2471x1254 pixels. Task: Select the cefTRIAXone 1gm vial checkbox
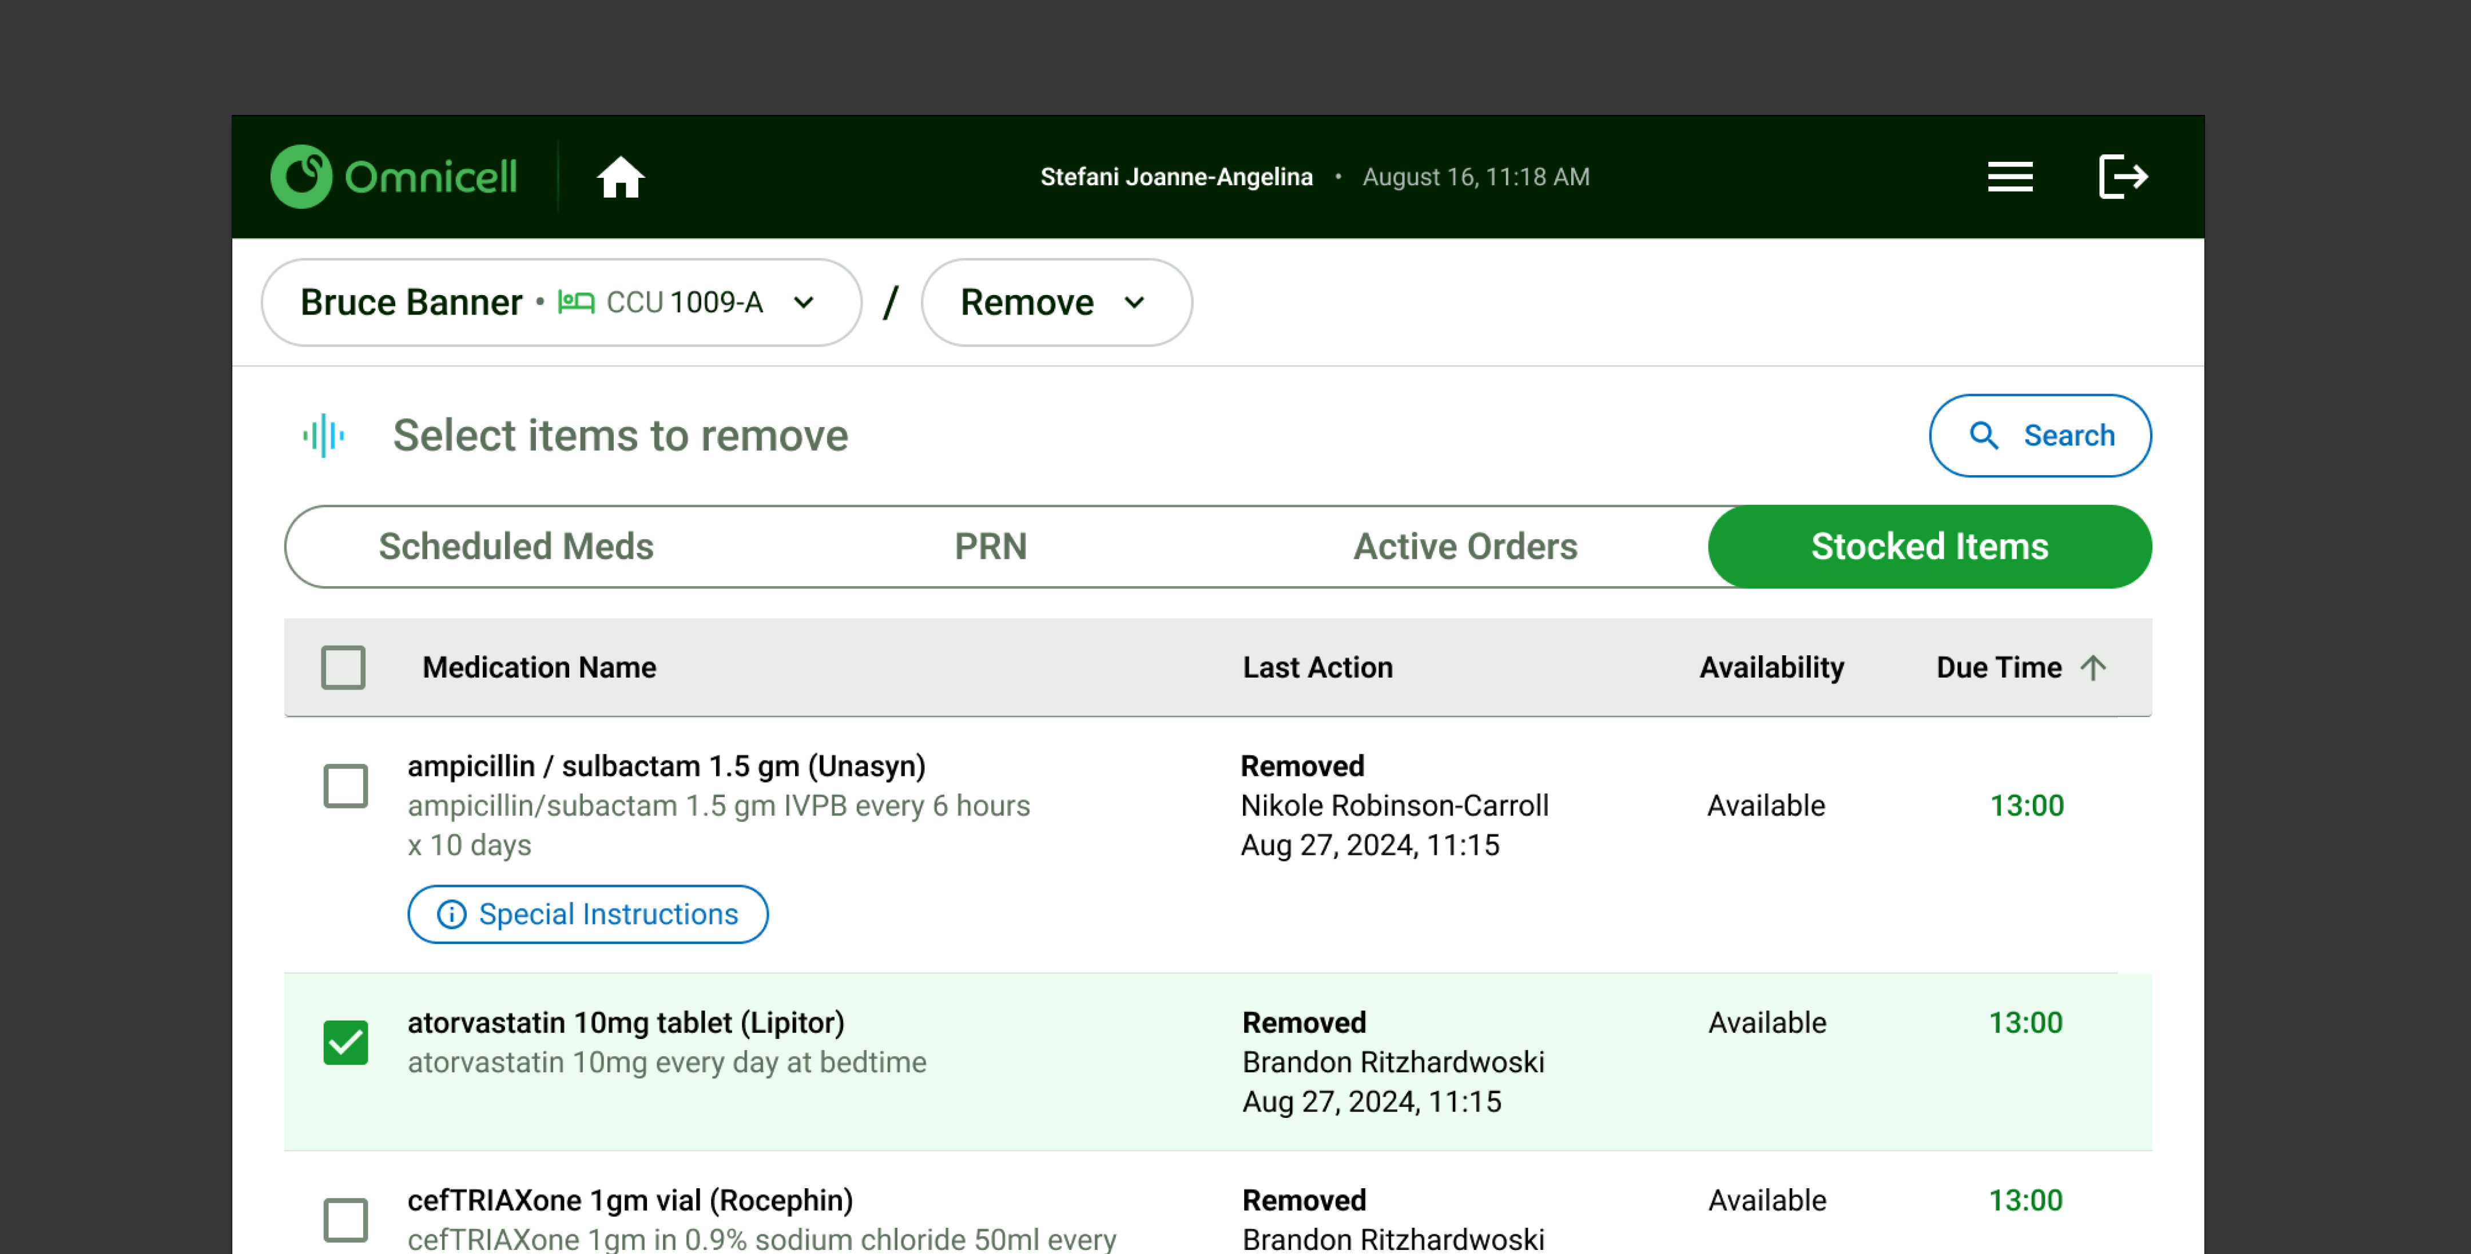[x=345, y=1219]
